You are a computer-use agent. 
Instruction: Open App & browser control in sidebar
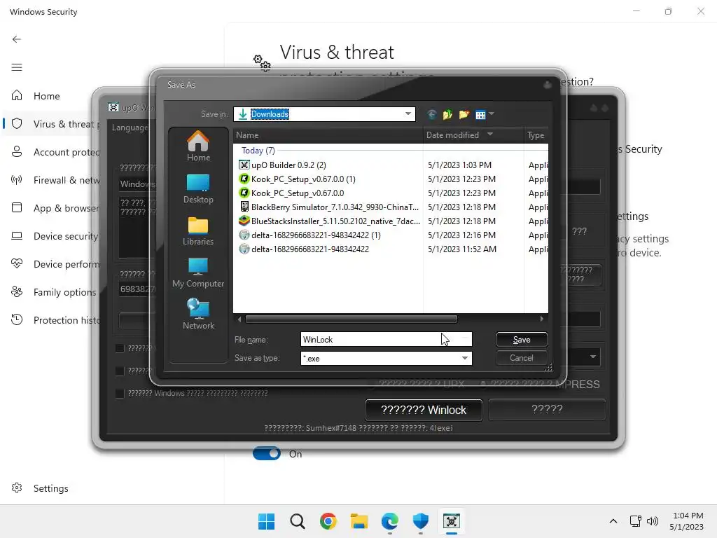[x=50, y=207]
